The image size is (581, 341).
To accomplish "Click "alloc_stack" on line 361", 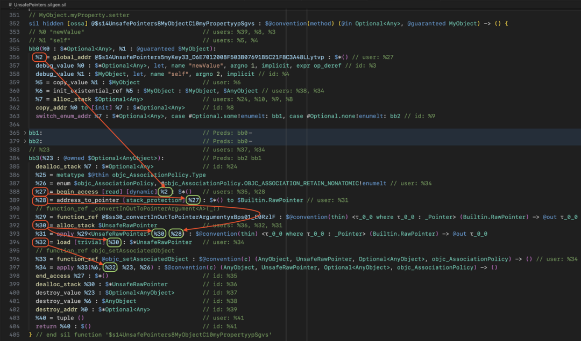I will point(72,99).
